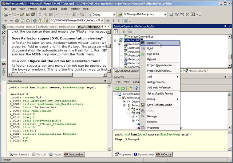This screenshot has width=233, height=163.
Task: Click the Search the Web globe icon
Action: (x=35, y=21)
